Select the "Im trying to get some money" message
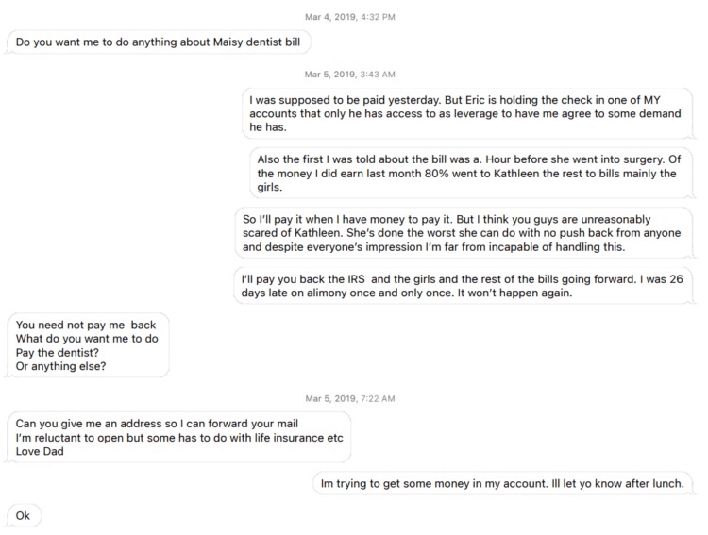Screen dimensions: 708x535 (502, 483)
